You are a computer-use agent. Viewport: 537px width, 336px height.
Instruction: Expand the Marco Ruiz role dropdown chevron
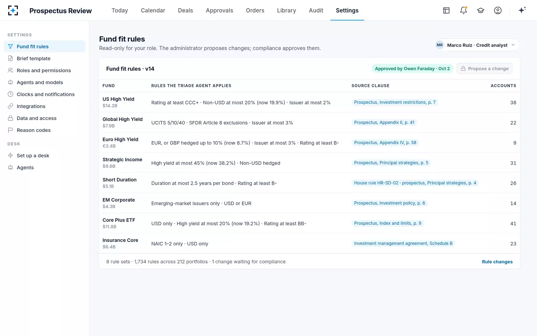(513, 45)
